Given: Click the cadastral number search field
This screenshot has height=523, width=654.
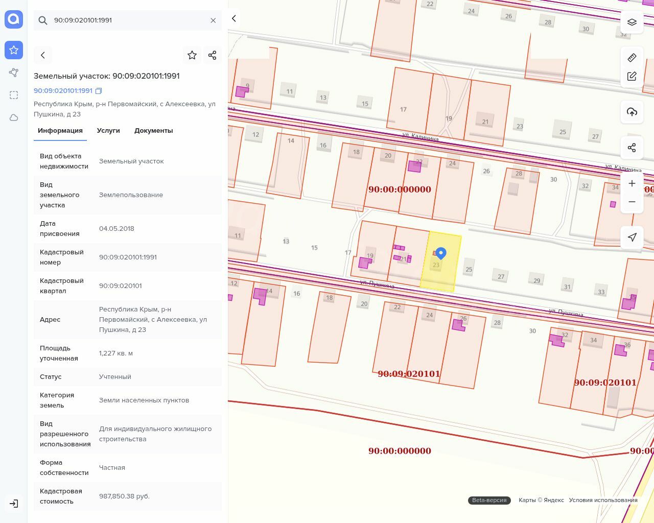Looking at the screenshot, I should tap(128, 20).
